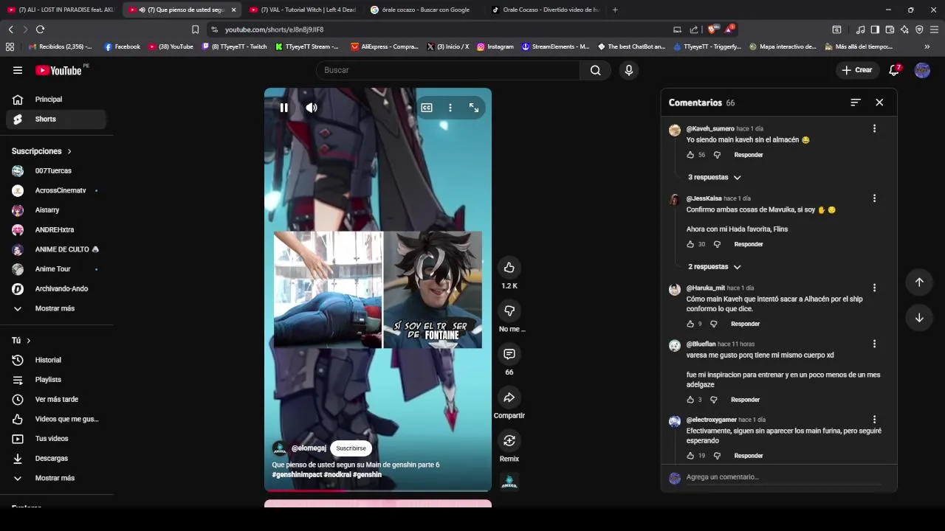The image size is (945, 531).
Task: Open the @elomegaj channel link
Action: (x=309, y=448)
